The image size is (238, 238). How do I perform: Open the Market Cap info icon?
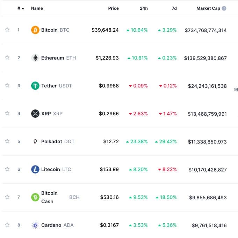[x=224, y=8]
